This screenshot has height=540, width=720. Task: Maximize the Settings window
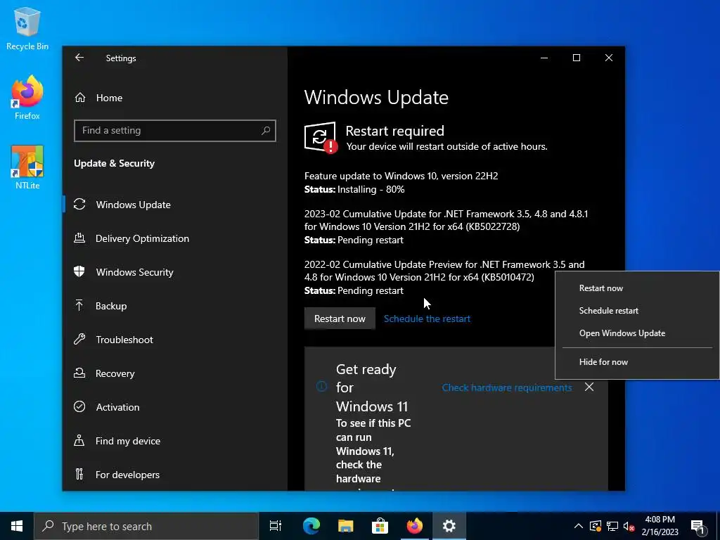(x=577, y=58)
